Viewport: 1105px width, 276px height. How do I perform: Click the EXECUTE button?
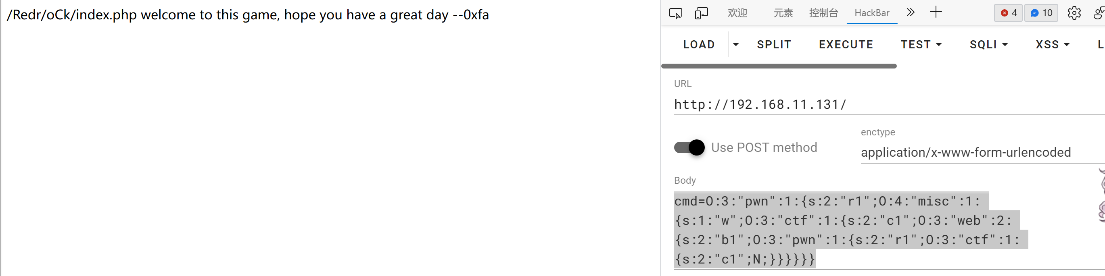pos(846,44)
